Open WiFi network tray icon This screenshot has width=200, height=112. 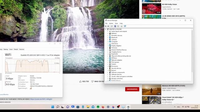[x=183, y=107]
